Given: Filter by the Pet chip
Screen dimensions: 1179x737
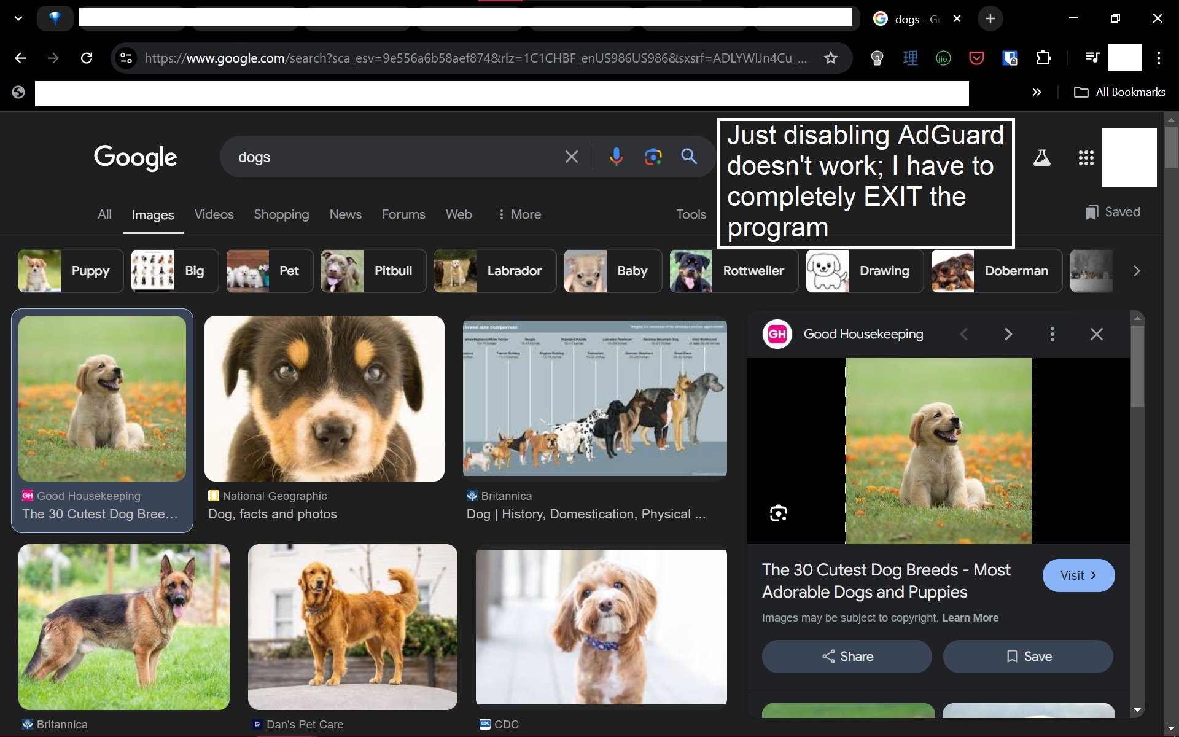Looking at the screenshot, I should click(269, 271).
